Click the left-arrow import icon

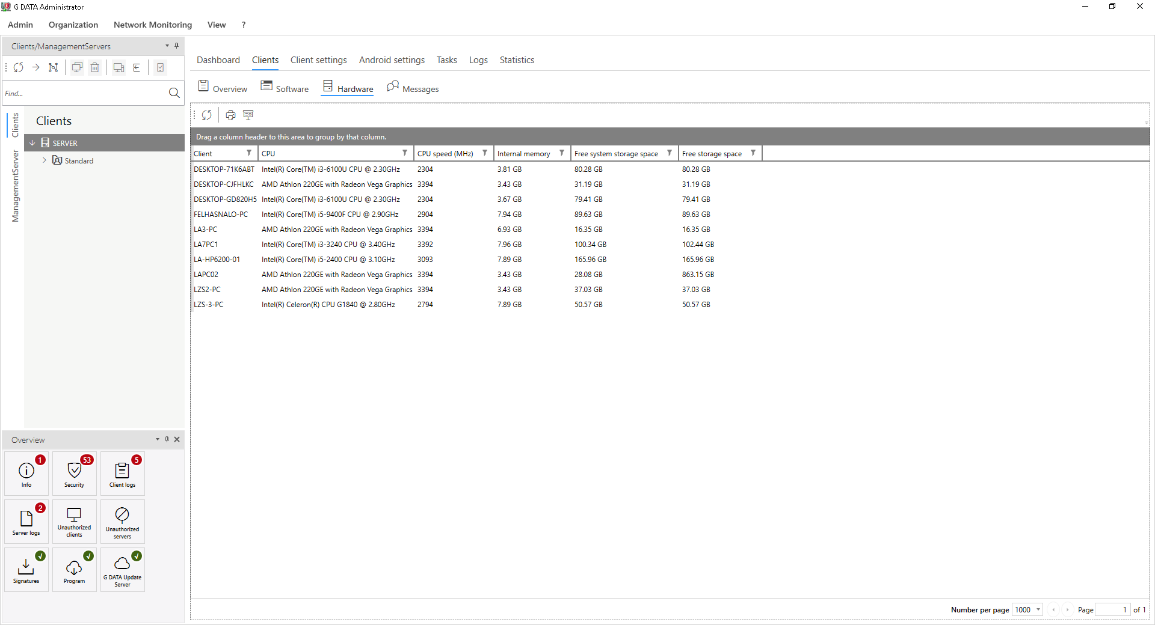coord(137,67)
